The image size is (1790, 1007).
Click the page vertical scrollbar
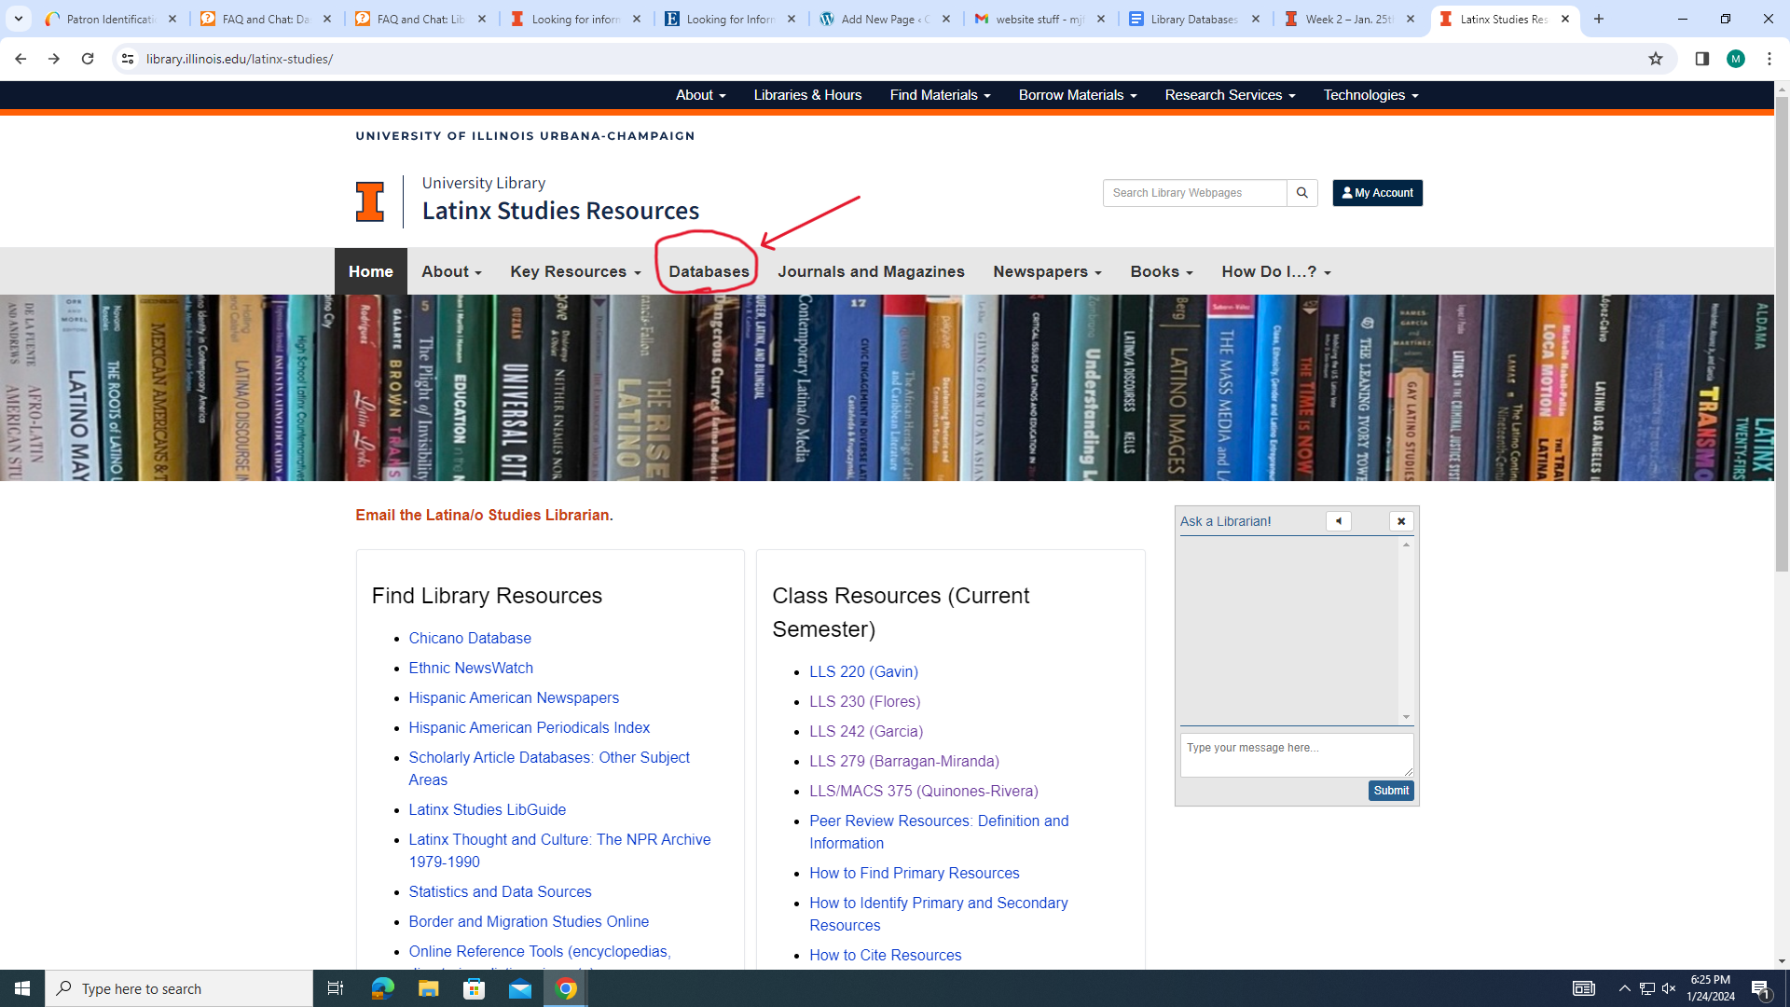click(1782, 336)
